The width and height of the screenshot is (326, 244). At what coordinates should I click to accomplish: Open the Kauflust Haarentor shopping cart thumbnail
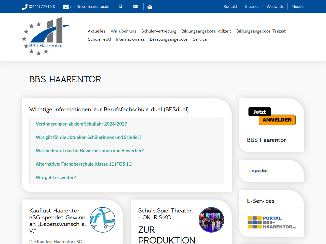[x=103, y=220]
